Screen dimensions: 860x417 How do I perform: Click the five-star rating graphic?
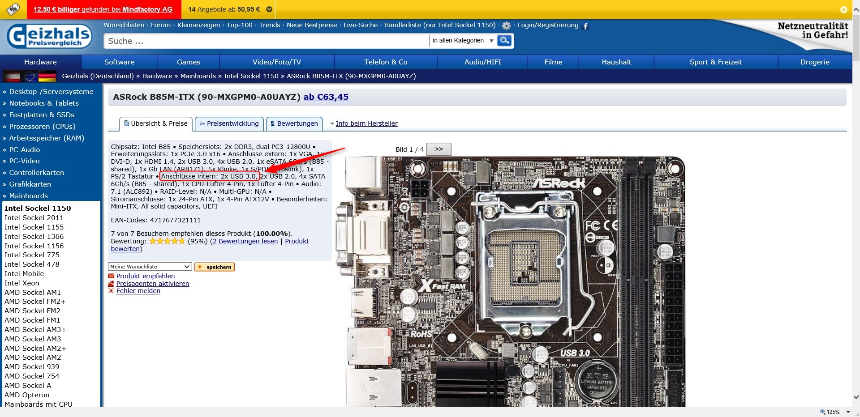point(167,241)
